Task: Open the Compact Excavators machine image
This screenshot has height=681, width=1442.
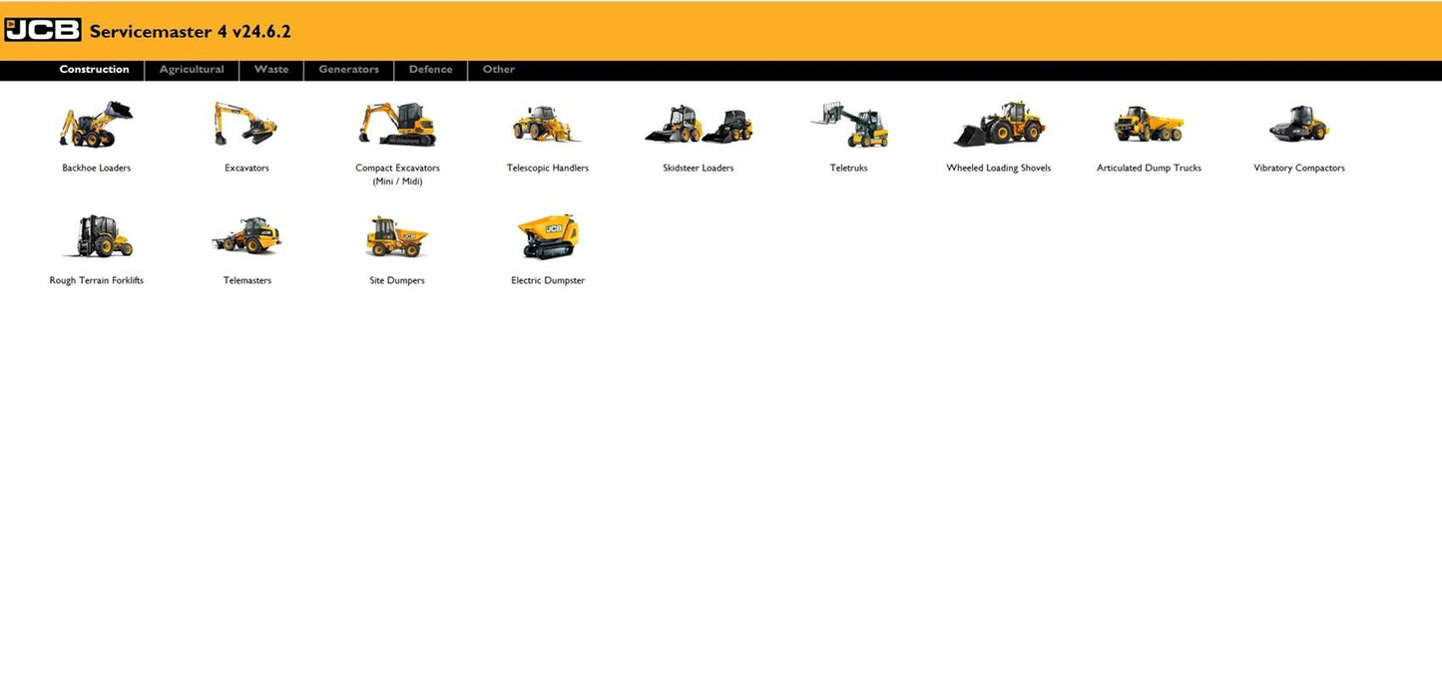Action: (x=397, y=125)
